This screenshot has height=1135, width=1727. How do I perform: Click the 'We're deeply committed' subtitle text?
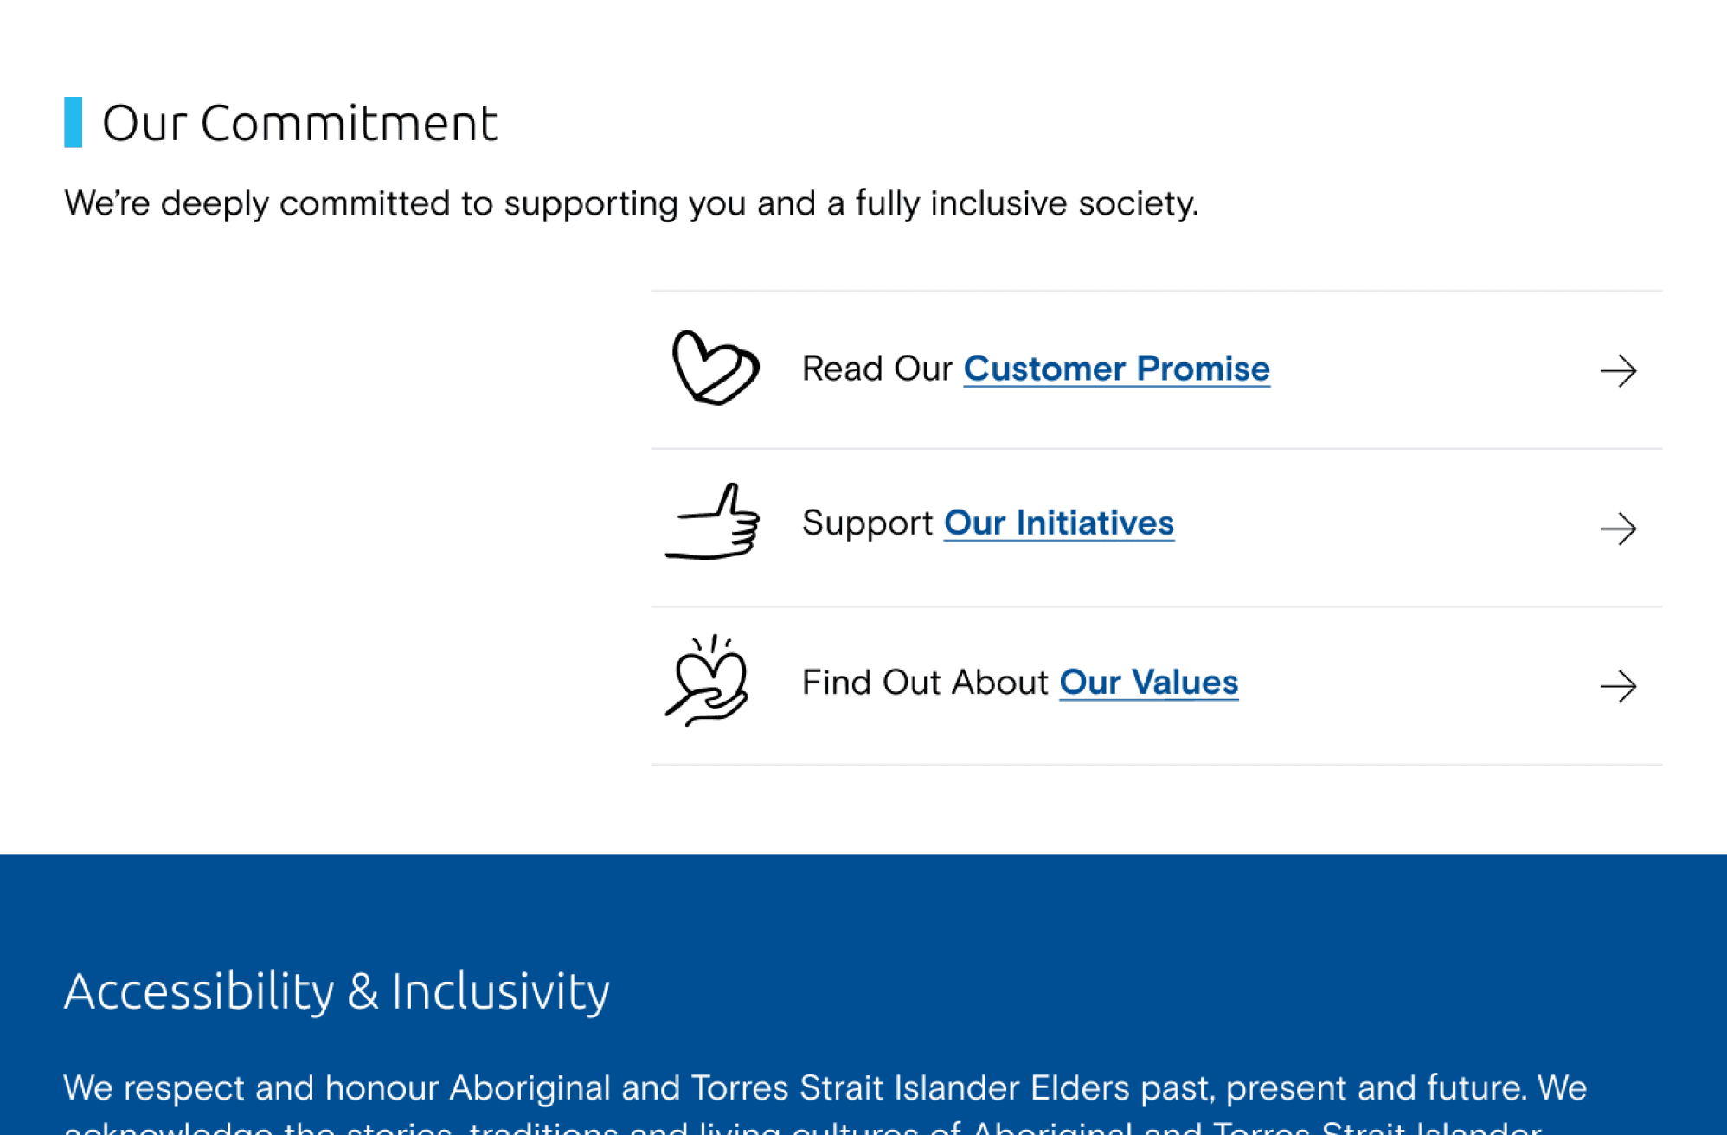pyautogui.click(x=631, y=203)
